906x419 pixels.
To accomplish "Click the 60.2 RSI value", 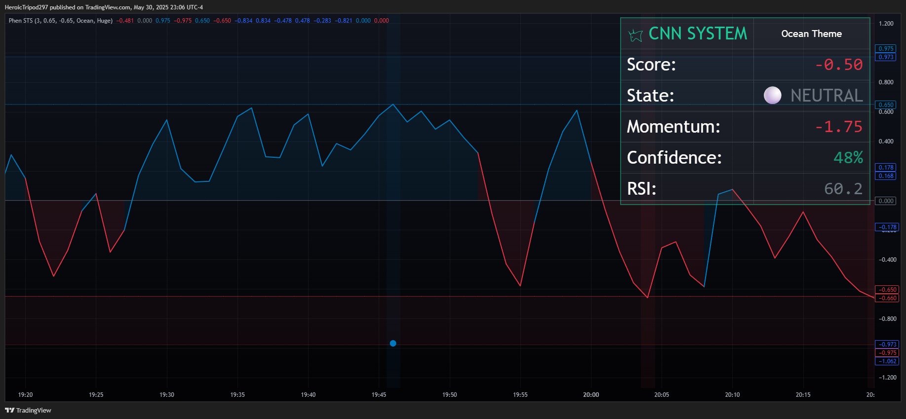I will coord(843,188).
